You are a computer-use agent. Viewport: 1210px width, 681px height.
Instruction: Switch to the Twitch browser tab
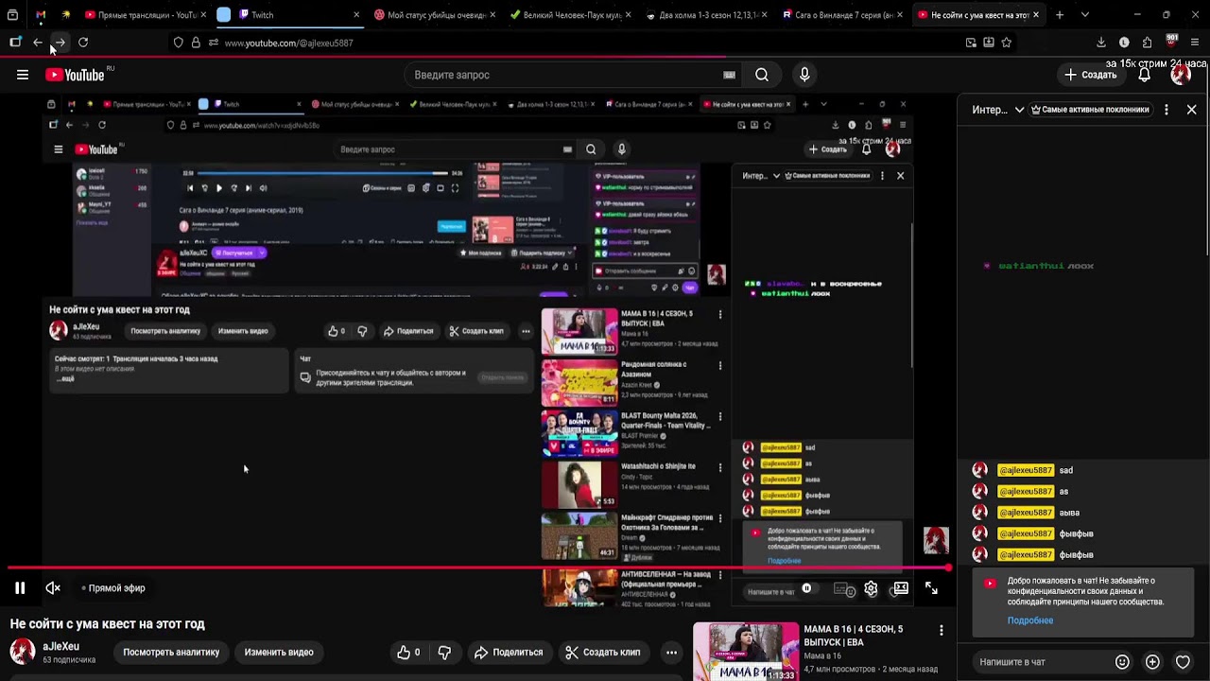click(288, 15)
